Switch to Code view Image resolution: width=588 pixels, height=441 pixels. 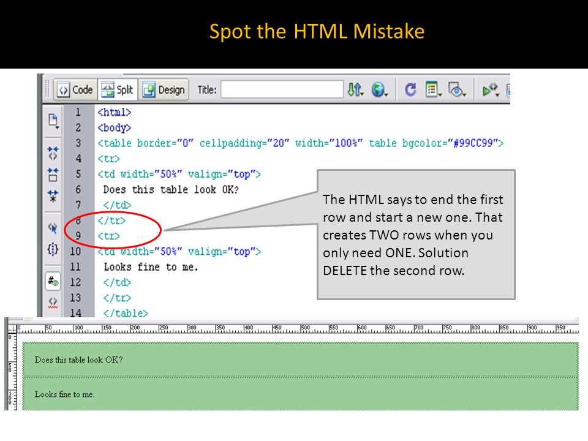click(x=75, y=89)
